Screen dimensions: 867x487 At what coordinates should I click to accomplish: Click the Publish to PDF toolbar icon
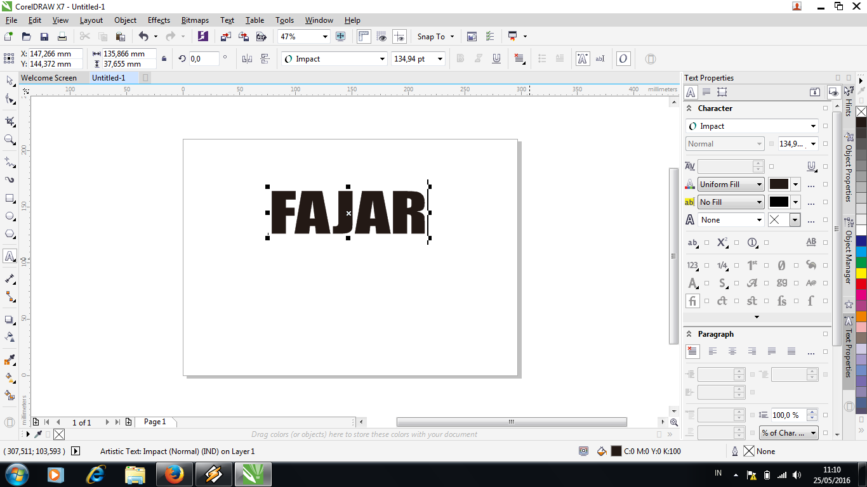(261, 36)
